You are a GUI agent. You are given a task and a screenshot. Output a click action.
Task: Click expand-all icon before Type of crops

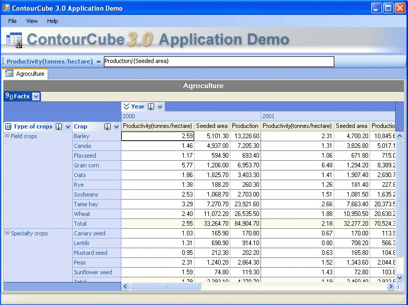pos(8,126)
